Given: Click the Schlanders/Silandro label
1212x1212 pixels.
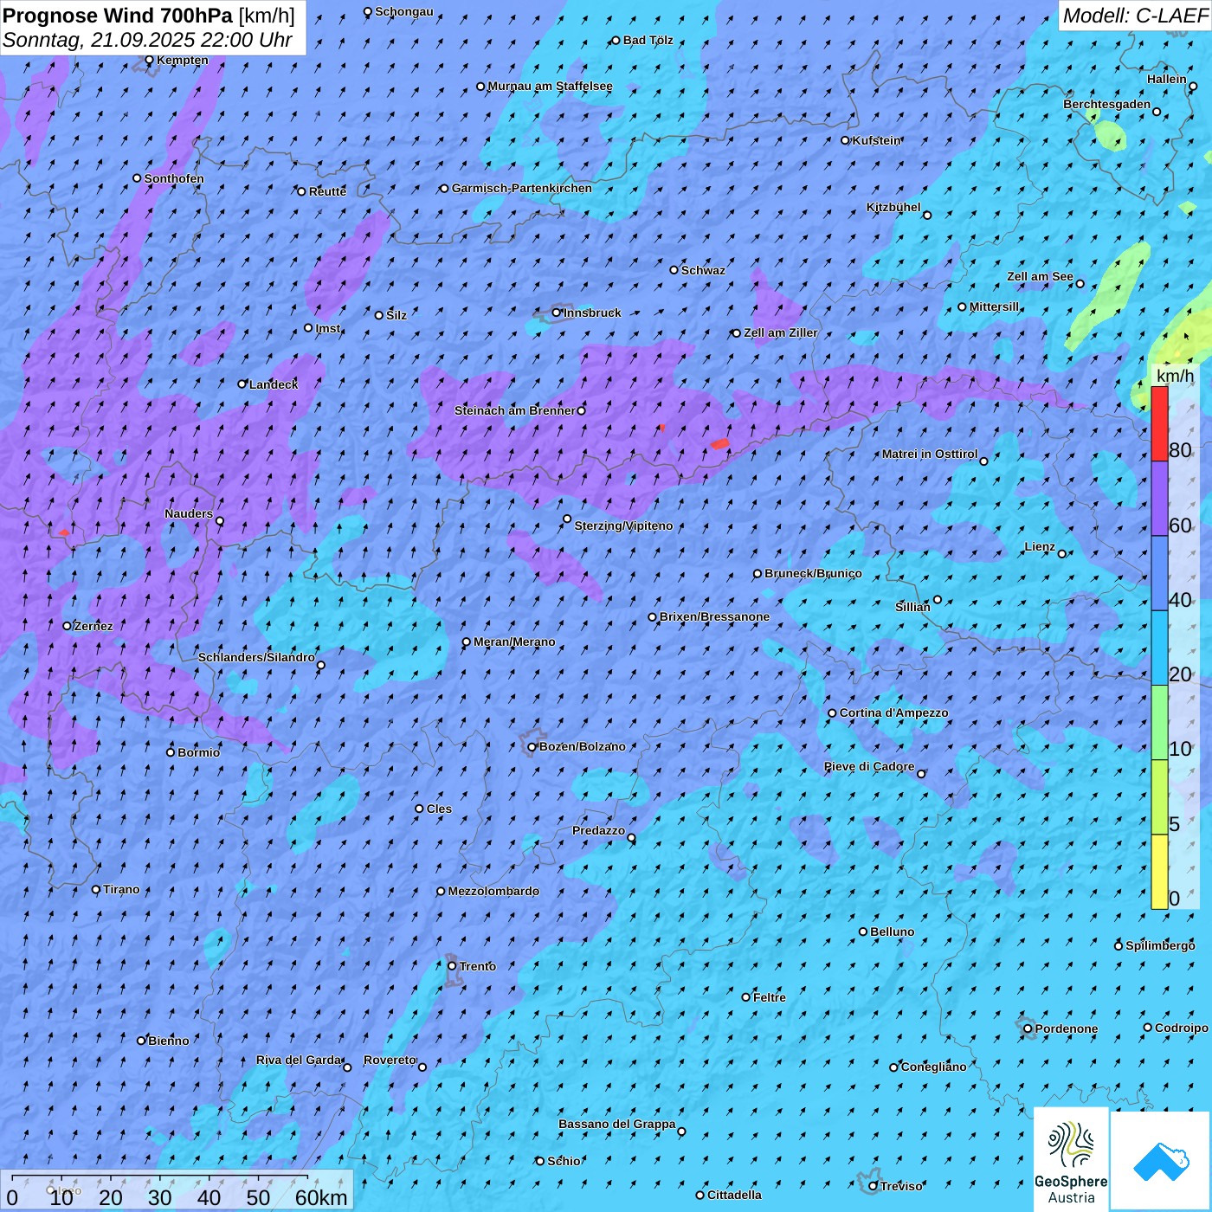Looking at the screenshot, I should coord(256,657).
